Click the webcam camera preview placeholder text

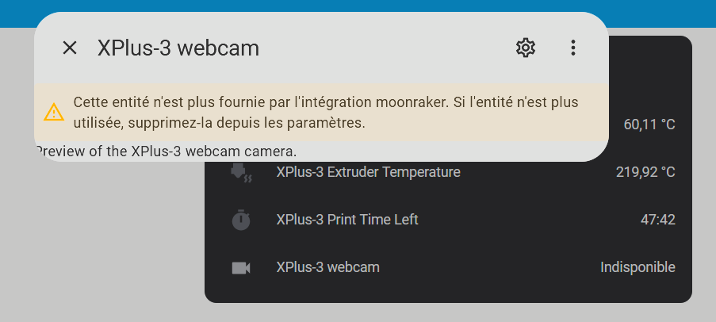tap(167, 151)
